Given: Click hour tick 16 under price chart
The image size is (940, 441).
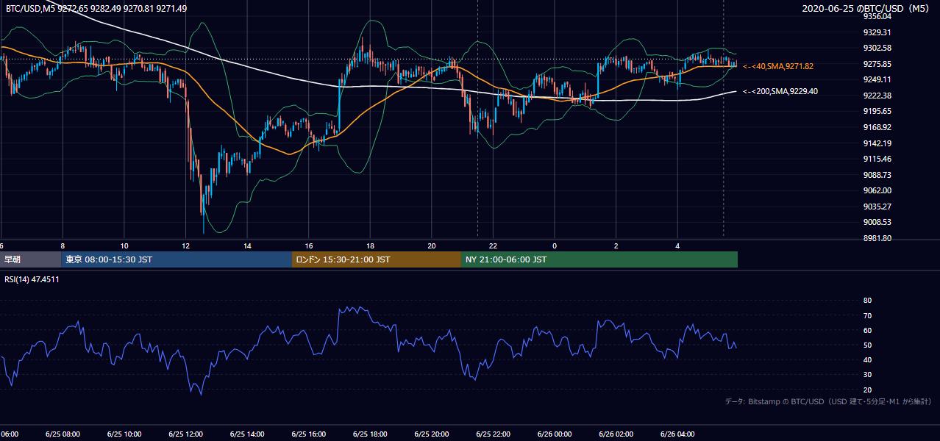Looking at the screenshot, I should click(x=309, y=245).
